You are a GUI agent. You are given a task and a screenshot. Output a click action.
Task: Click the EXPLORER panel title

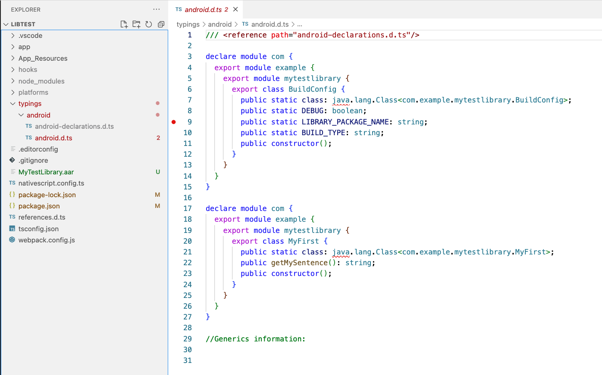[26, 9]
